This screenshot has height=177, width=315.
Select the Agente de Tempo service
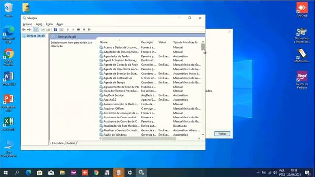pyautogui.click(x=150, y=82)
